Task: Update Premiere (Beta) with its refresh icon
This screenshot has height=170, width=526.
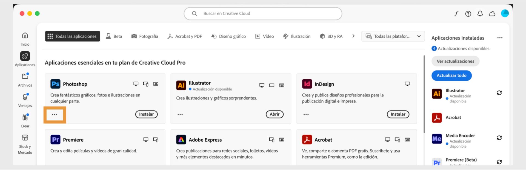Action: (x=499, y=162)
